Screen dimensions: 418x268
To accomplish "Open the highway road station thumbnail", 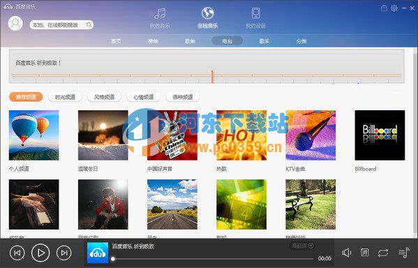I will point(172,204).
